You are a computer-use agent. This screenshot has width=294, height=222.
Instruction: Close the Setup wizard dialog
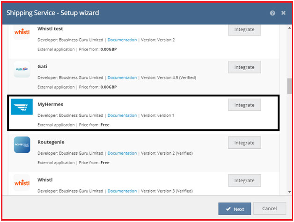pos(283,13)
